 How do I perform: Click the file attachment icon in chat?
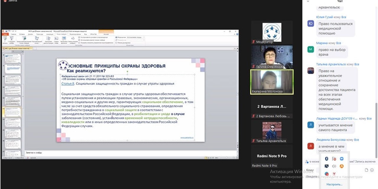(x=366, y=170)
